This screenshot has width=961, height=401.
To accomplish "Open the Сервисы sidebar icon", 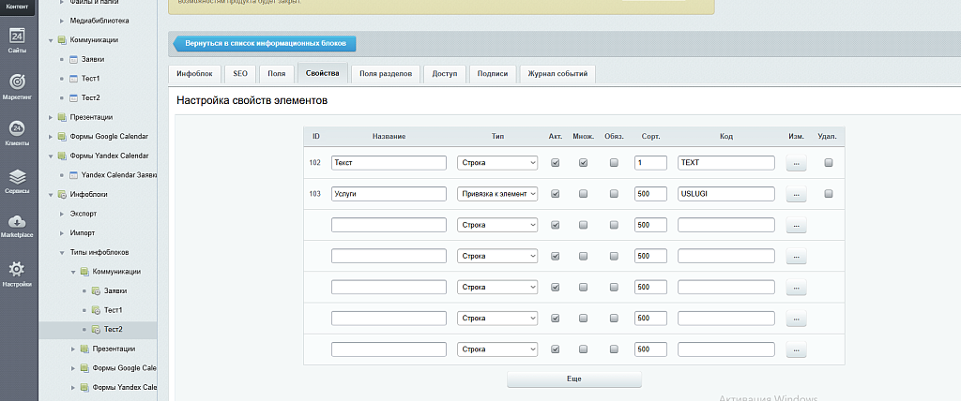I will click(x=16, y=179).
